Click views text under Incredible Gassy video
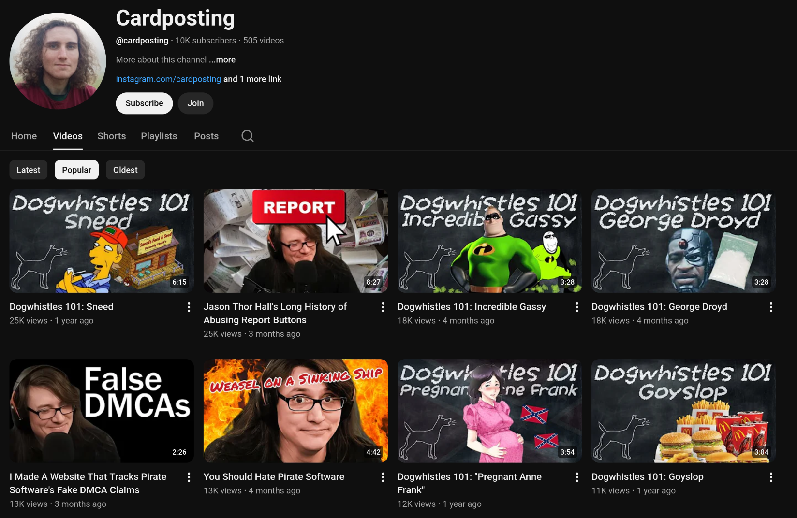 point(446,321)
